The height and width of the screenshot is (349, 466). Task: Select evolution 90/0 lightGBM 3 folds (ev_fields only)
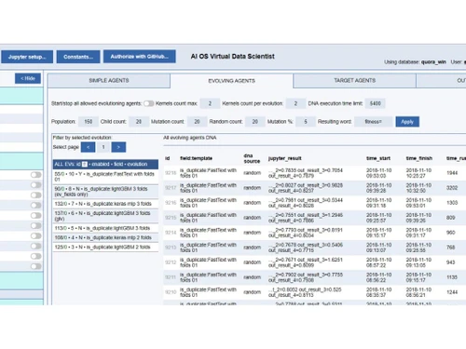click(x=105, y=192)
